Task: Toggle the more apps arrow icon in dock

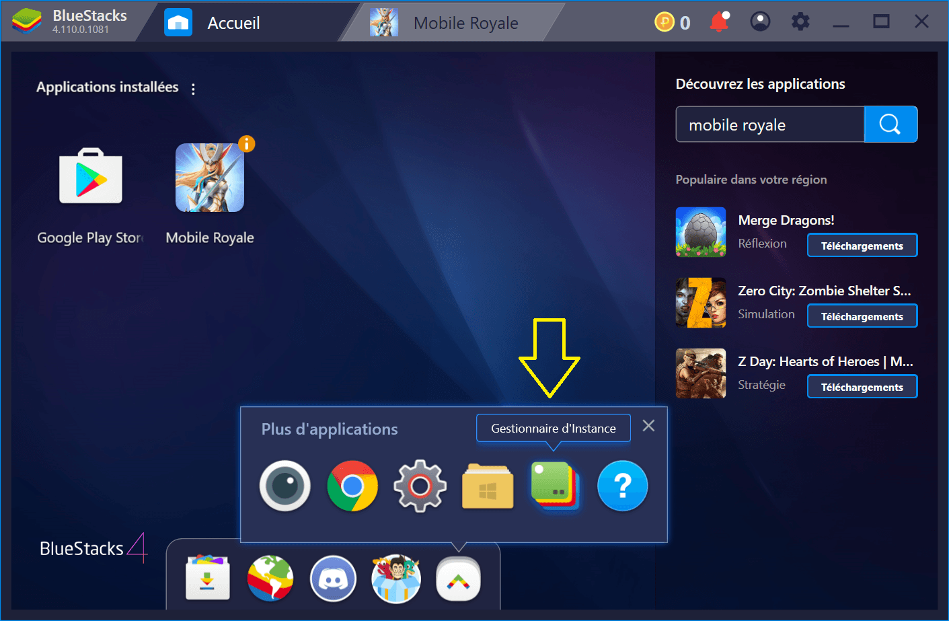Action: pyautogui.click(x=459, y=579)
